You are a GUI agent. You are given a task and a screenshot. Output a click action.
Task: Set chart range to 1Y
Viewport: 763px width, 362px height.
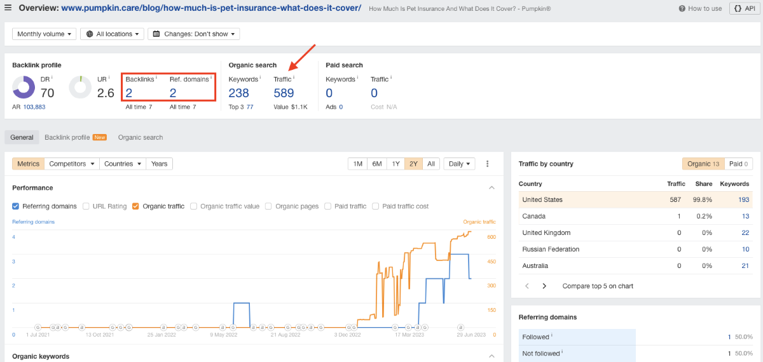pos(395,164)
